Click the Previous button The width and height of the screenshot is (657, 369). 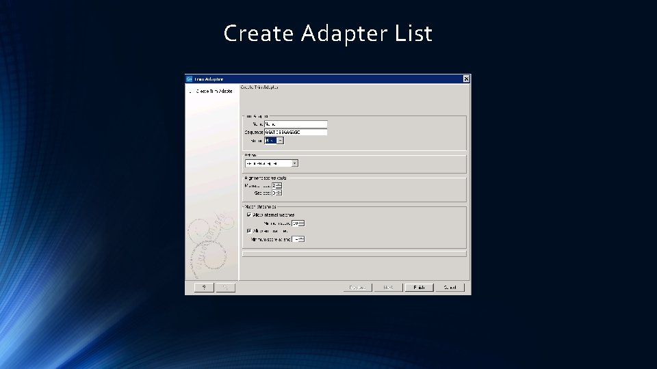click(x=357, y=288)
